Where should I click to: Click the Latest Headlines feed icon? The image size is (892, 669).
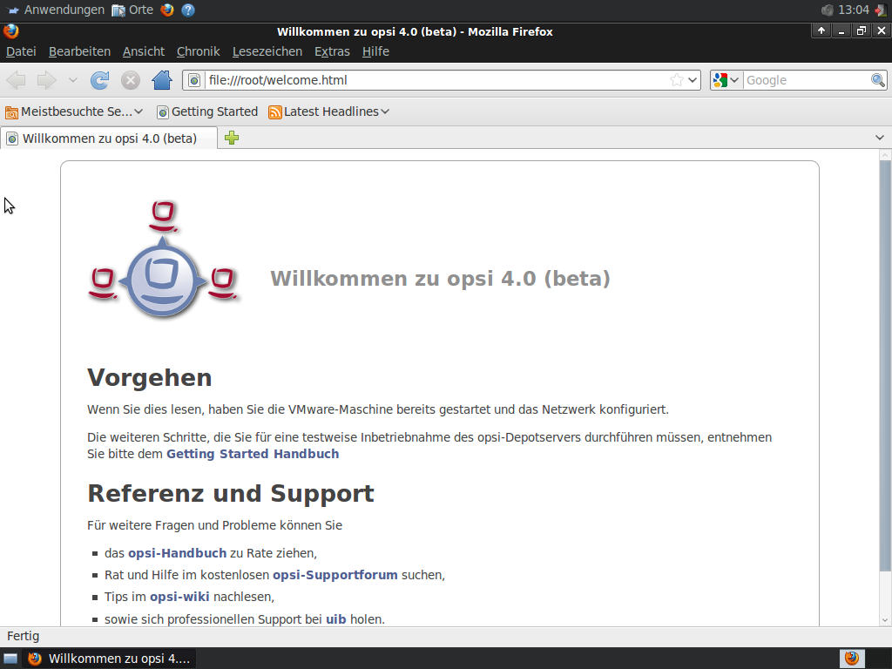click(x=274, y=111)
